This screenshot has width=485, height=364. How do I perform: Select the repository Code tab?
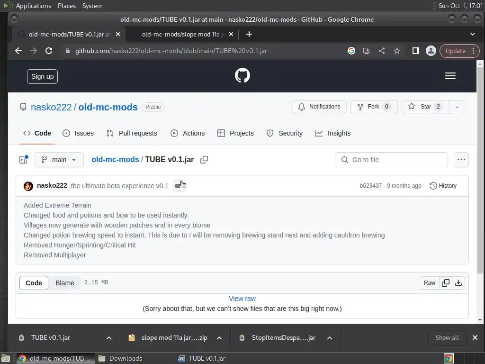(x=37, y=133)
